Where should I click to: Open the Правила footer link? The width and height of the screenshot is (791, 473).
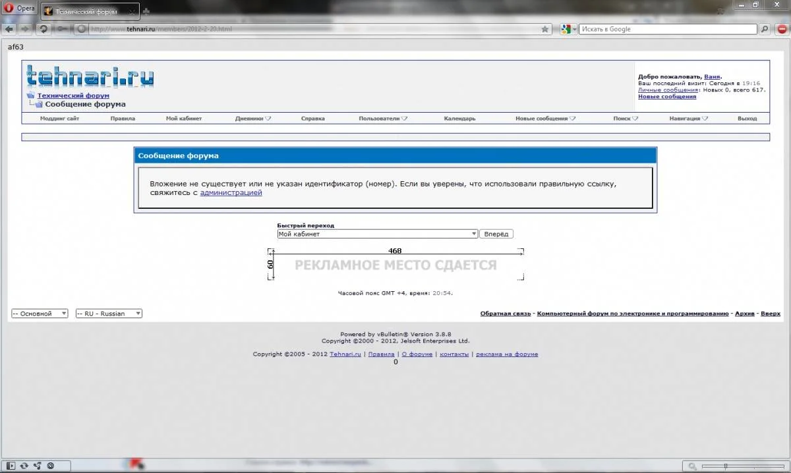pyautogui.click(x=382, y=354)
